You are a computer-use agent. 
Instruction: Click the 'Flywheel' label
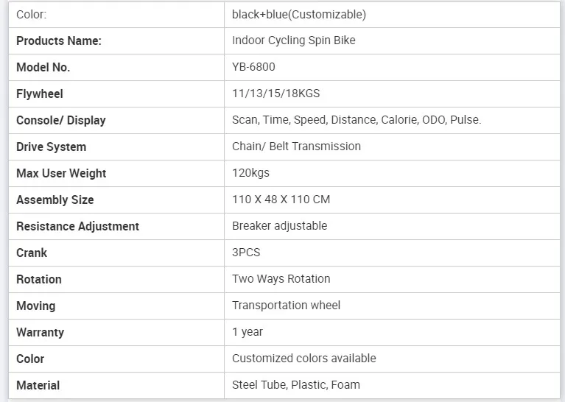point(40,94)
